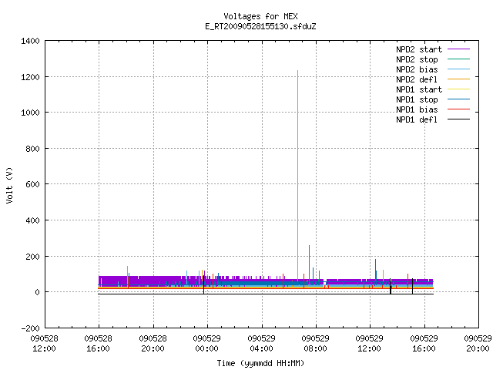Click the 800 y-axis tick label

(x=32, y=149)
